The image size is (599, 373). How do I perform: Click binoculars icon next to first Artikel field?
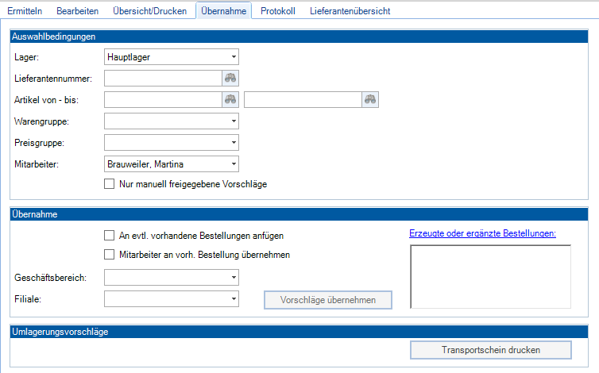(230, 99)
